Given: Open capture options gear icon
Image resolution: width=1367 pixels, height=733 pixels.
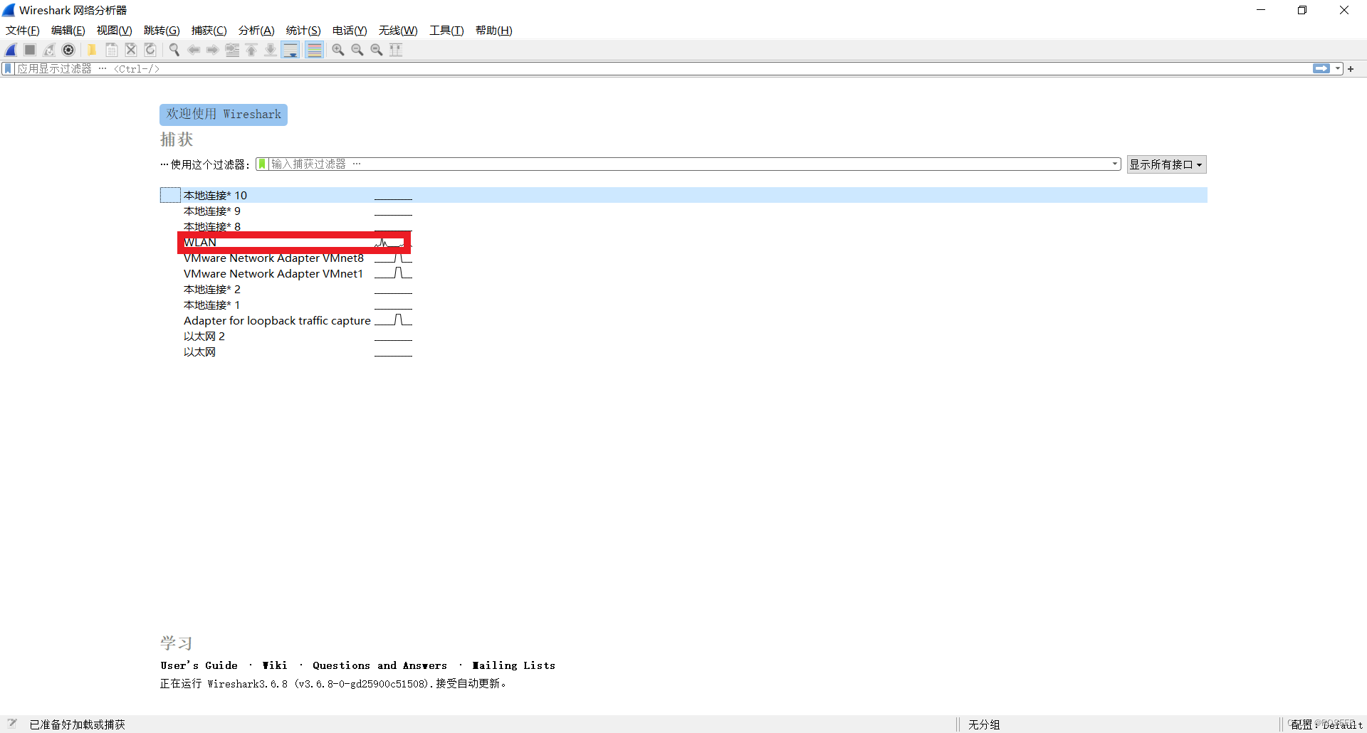Looking at the screenshot, I should tap(68, 50).
